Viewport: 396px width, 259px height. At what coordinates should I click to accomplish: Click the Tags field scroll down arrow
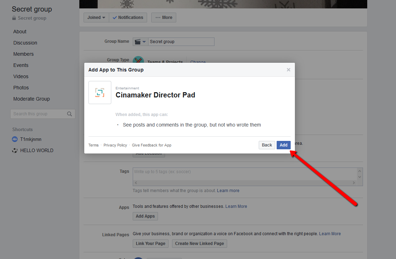point(359,177)
